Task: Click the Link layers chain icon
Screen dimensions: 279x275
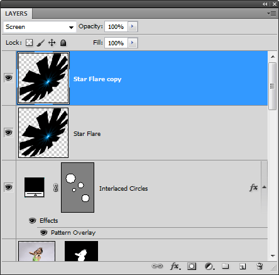Action: [157, 266]
